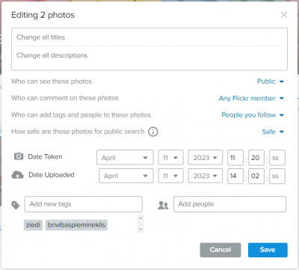Click the How safe are these photos label

pos(78,132)
